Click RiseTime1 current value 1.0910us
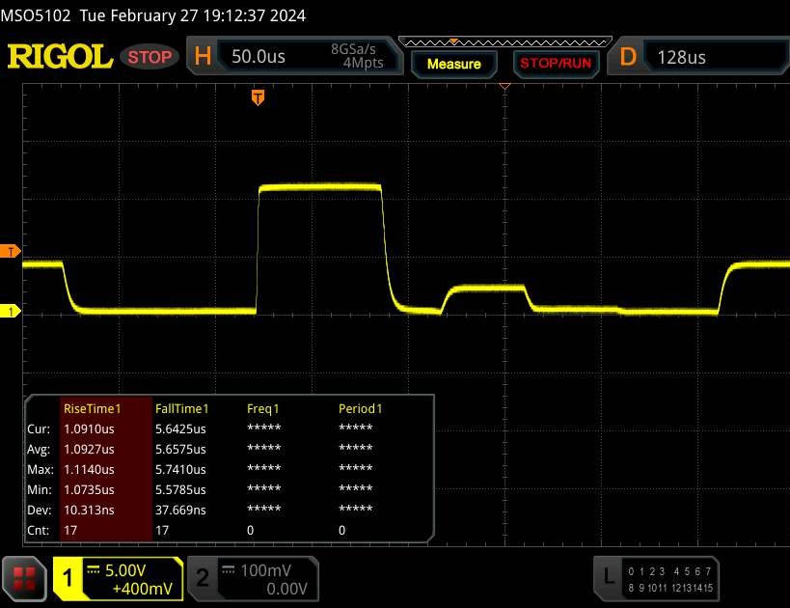Screen dimensions: 790x608 (89, 429)
